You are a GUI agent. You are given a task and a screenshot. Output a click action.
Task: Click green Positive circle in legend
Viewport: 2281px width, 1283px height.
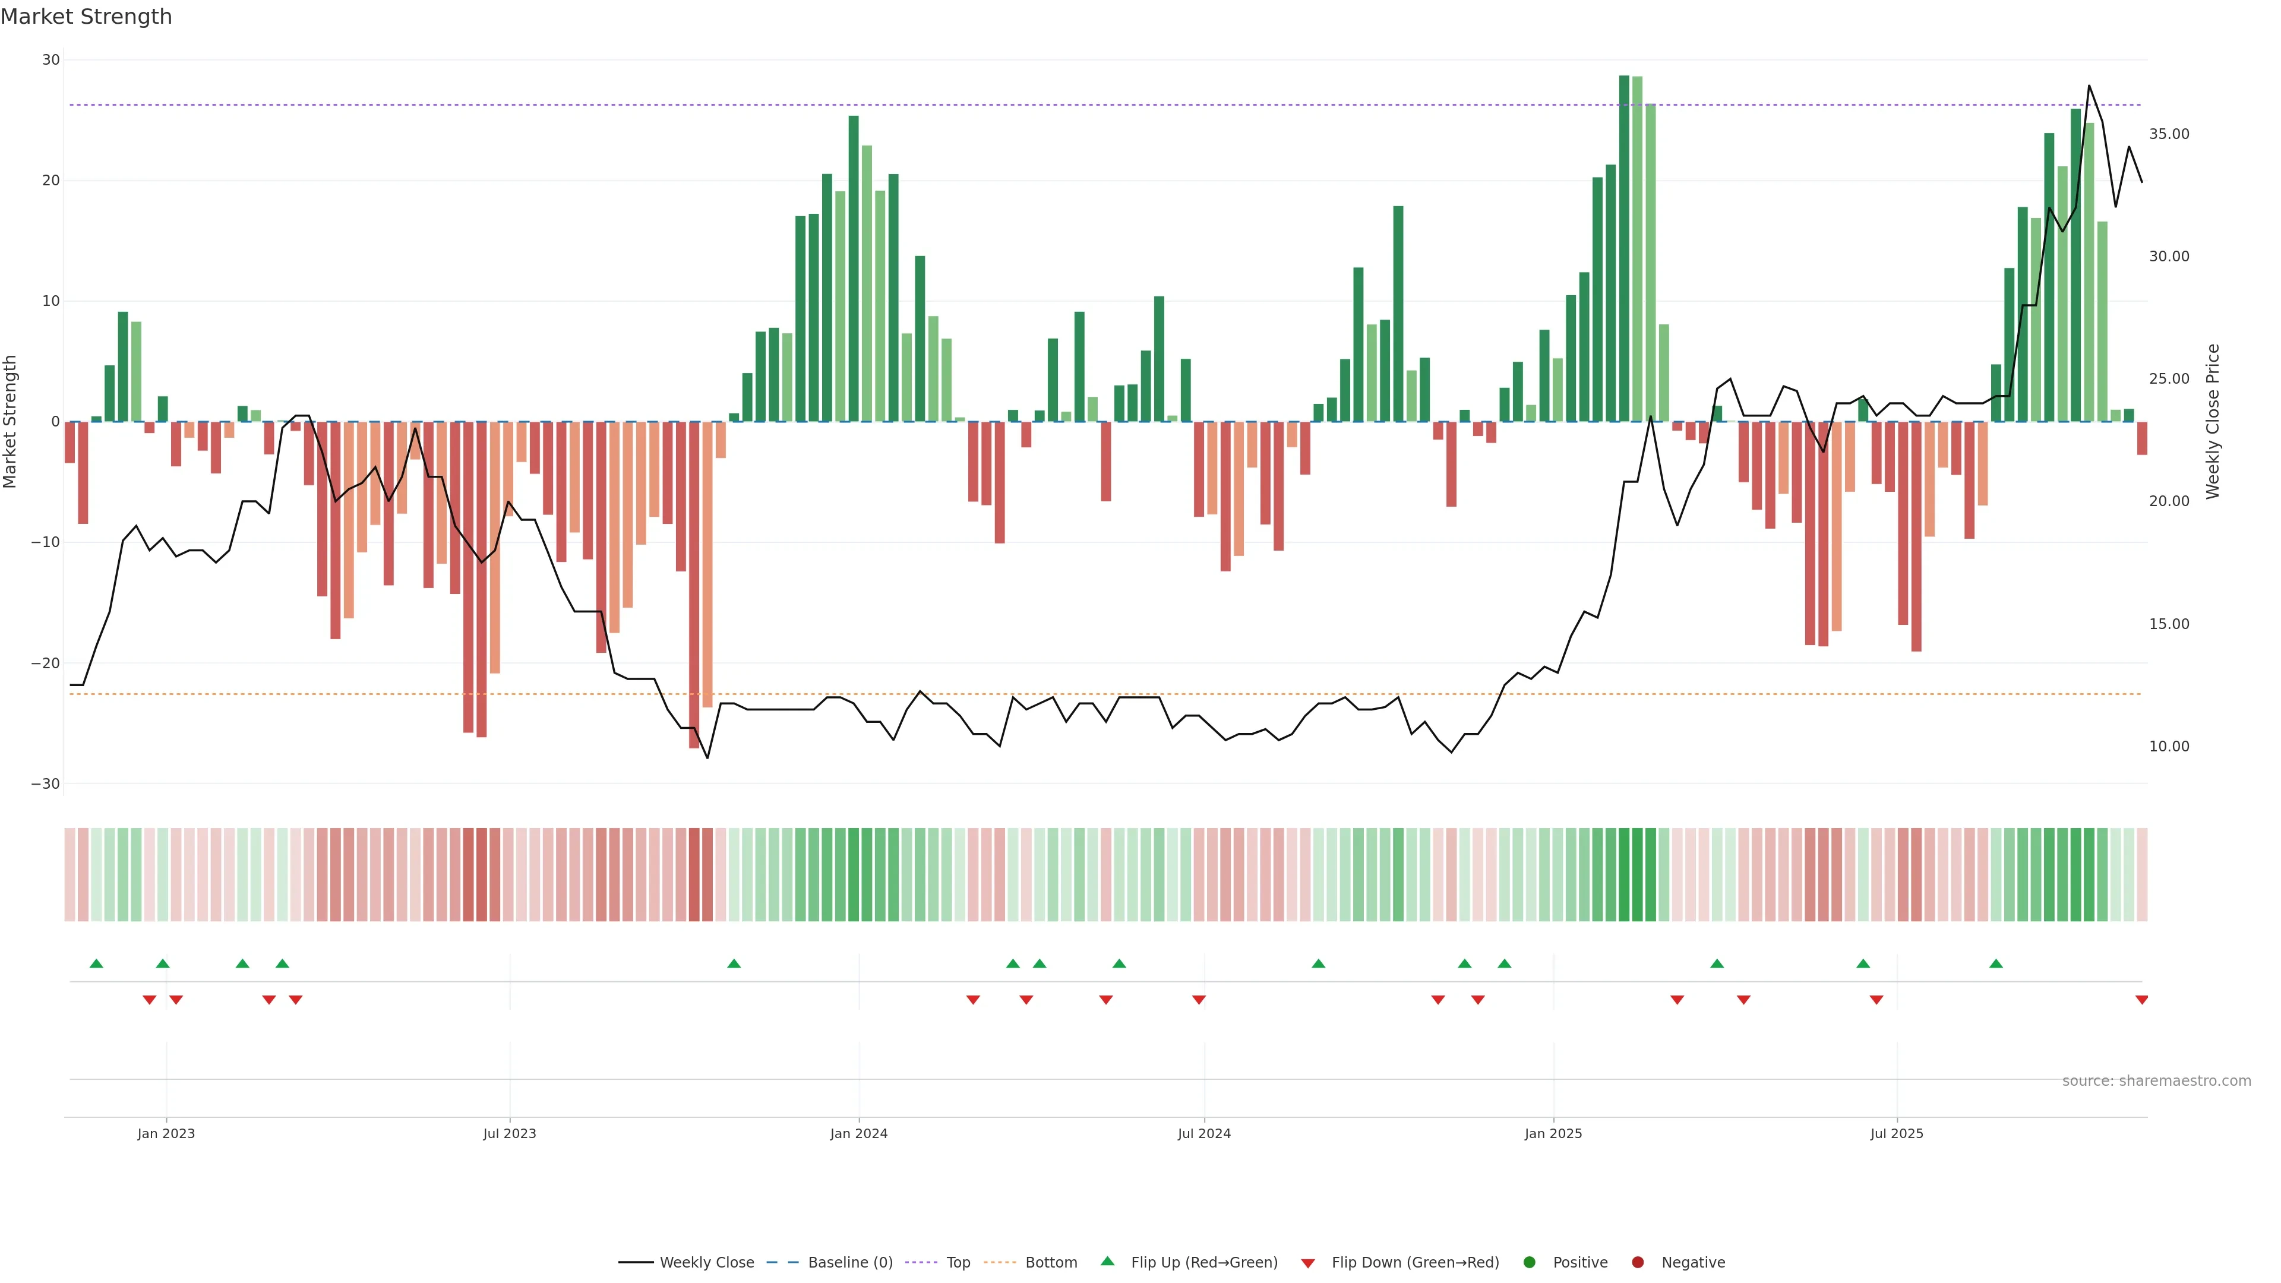(1529, 1262)
